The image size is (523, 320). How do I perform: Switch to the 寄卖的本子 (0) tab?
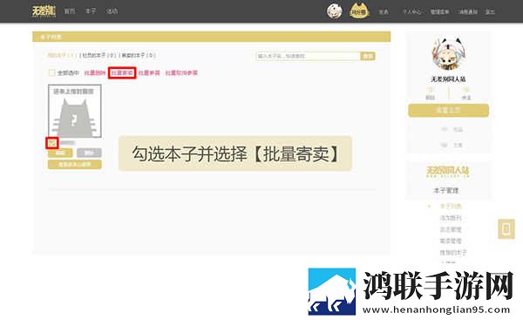[138, 55]
